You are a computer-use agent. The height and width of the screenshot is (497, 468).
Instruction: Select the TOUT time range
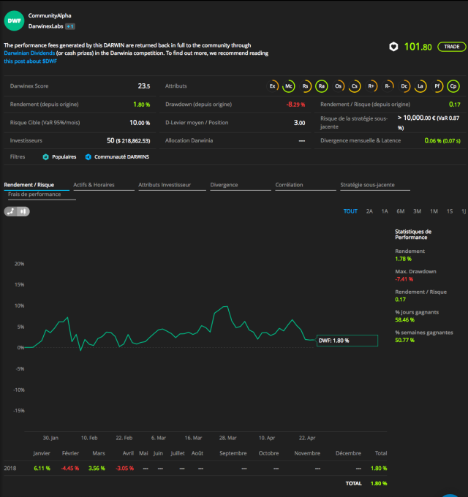click(350, 211)
